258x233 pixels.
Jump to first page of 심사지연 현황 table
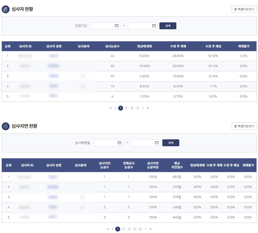coord(108,229)
